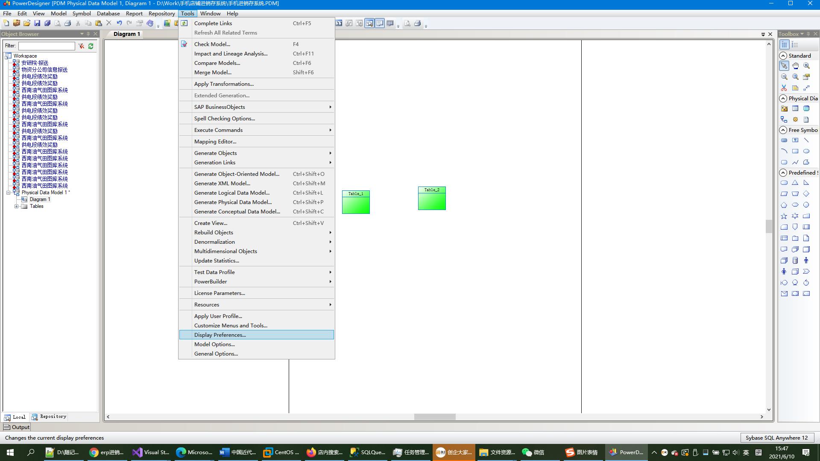Image resolution: width=820 pixels, height=461 pixels.
Task: Click the Object Browser filter input field
Action: click(x=47, y=46)
